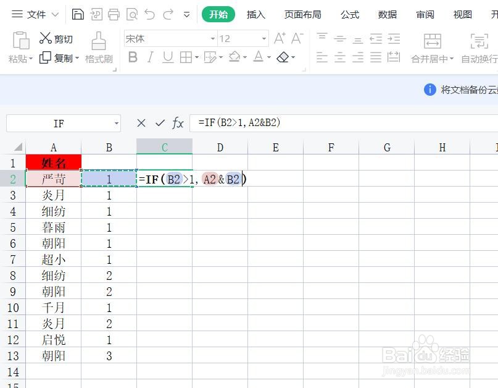The width and height of the screenshot is (498, 388).
Task: Select cell A5 containing 暮雨
Action: (54, 227)
